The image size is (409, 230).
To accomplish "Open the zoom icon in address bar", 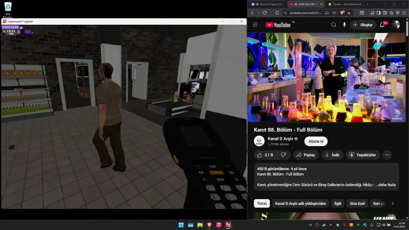I will (x=334, y=13).
